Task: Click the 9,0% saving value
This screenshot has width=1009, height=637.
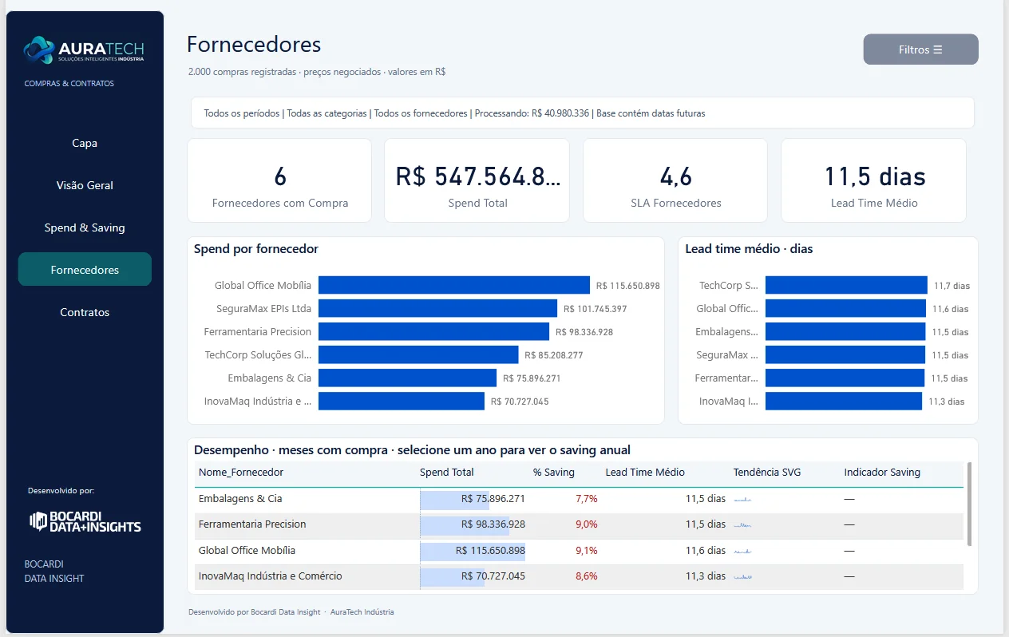Action: pos(586,524)
